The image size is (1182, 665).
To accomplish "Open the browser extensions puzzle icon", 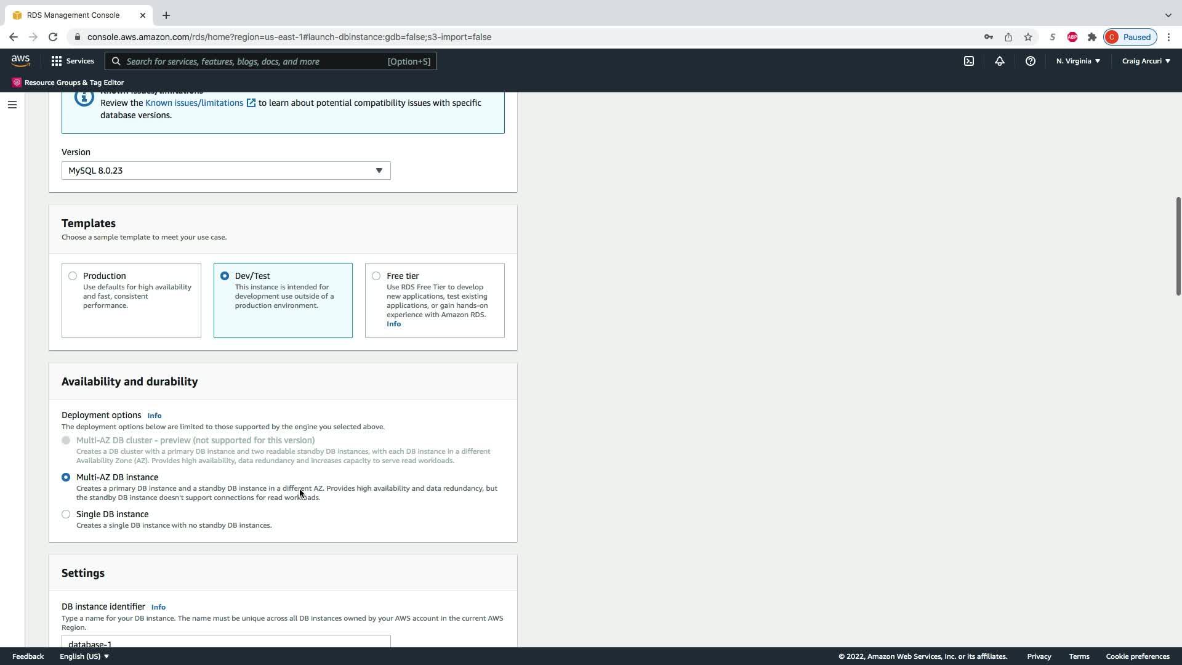I will pyautogui.click(x=1092, y=37).
